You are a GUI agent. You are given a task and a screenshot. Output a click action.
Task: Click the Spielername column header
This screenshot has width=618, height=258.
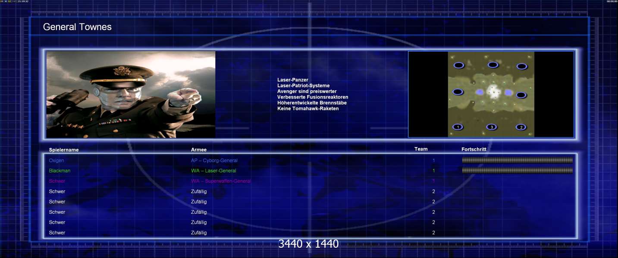(64, 150)
